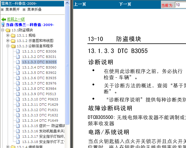Open page 13.1.3.6 DTC B3935
The height and width of the screenshot is (148, 186).
[39, 78]
